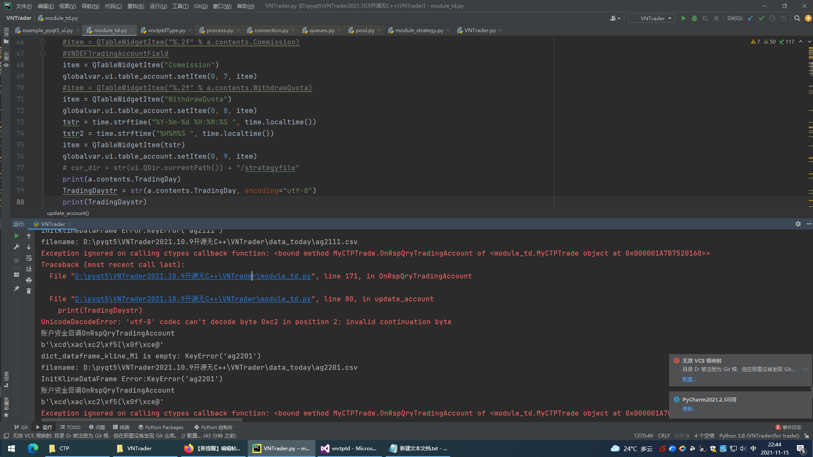This screenshot has height=457, width=813.
Task: Click the Git update project blue arrow
Action: point(750,18)
